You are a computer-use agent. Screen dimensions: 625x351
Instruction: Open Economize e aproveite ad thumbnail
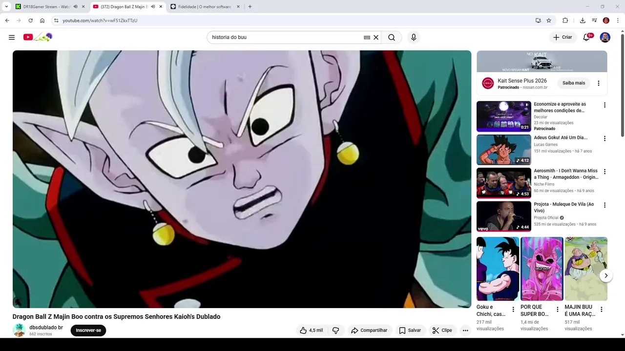504,117
